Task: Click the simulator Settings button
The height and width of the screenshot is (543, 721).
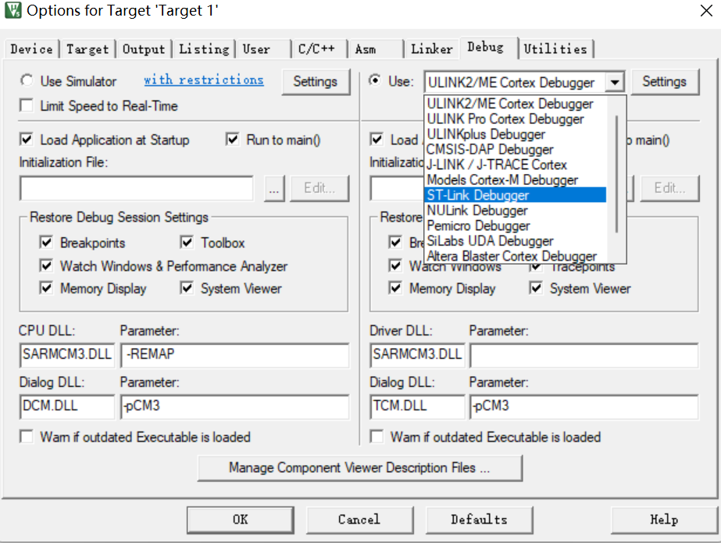Action: point(316,82)
